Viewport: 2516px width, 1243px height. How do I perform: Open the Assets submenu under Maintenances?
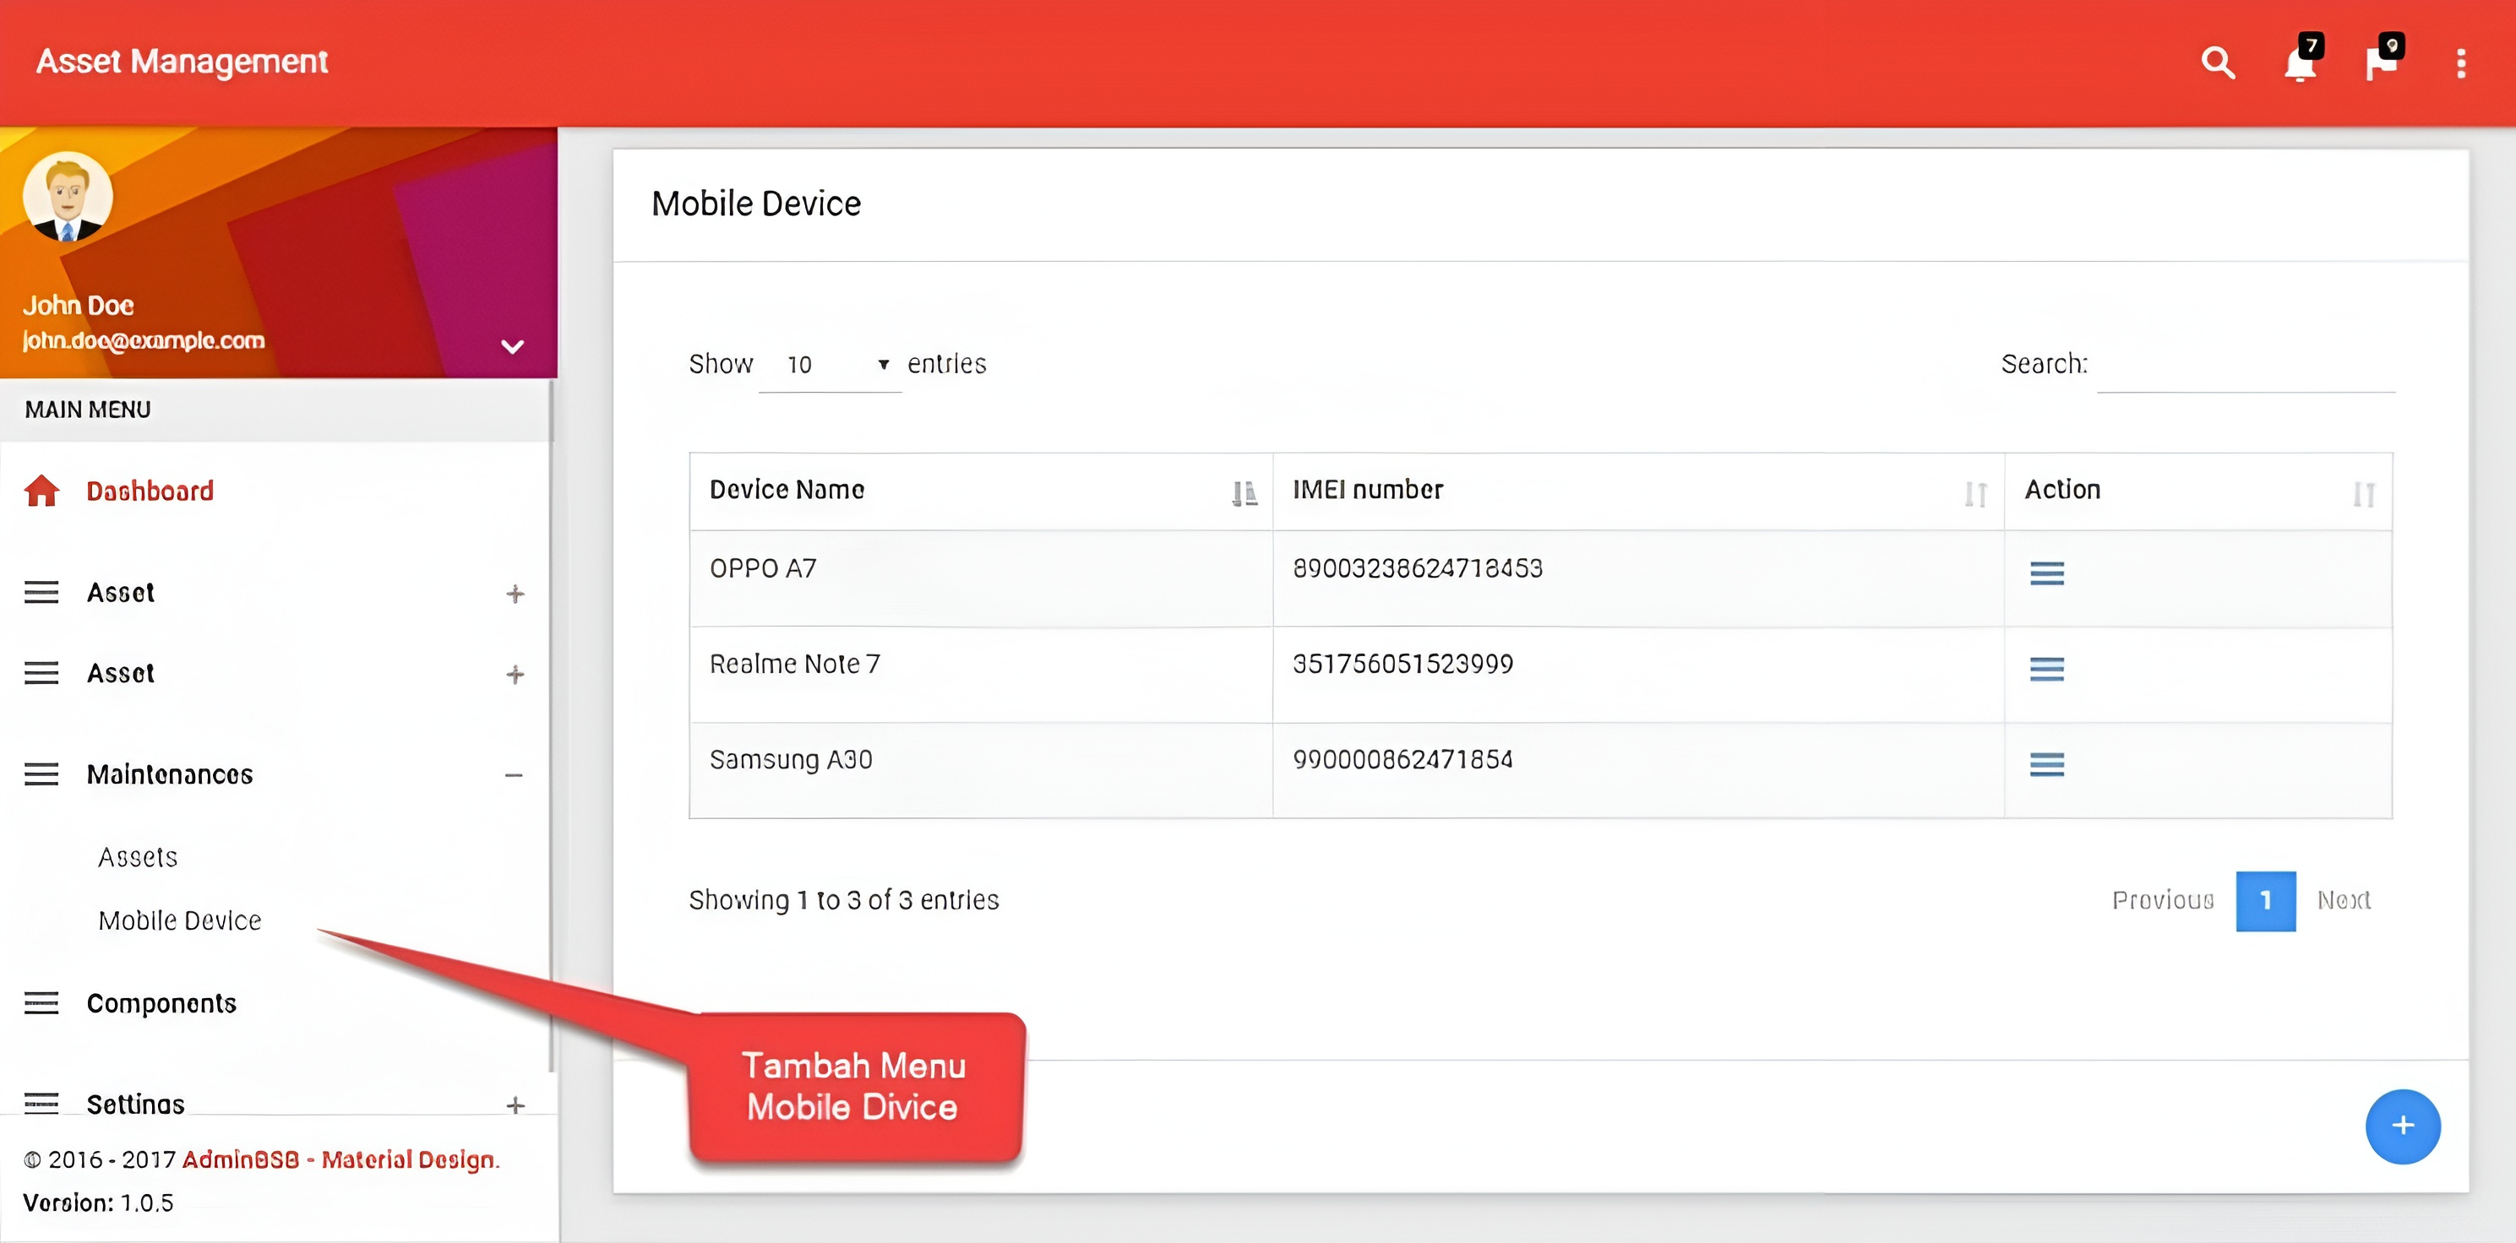138,857
